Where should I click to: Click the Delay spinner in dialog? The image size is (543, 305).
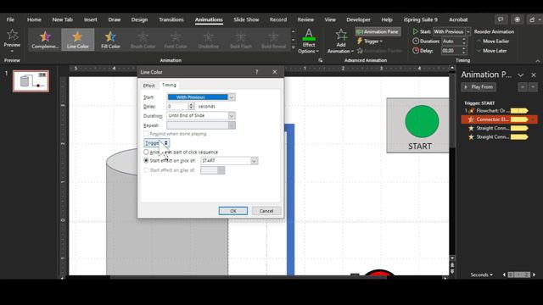click(x=191, y=107)
